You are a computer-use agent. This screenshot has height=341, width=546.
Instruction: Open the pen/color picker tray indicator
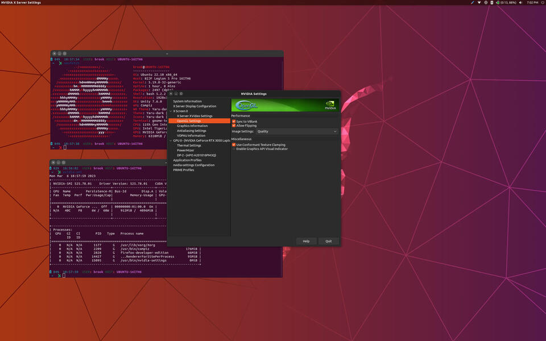pyautogui.click(x=473, y=2)
